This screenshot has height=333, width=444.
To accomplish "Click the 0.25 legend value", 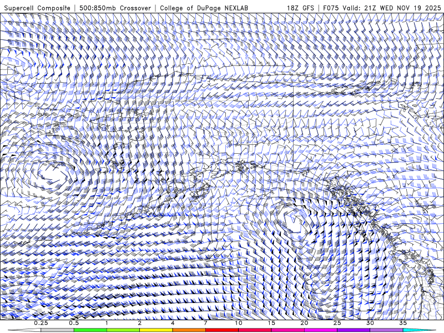I will click(x=41, y=323).
